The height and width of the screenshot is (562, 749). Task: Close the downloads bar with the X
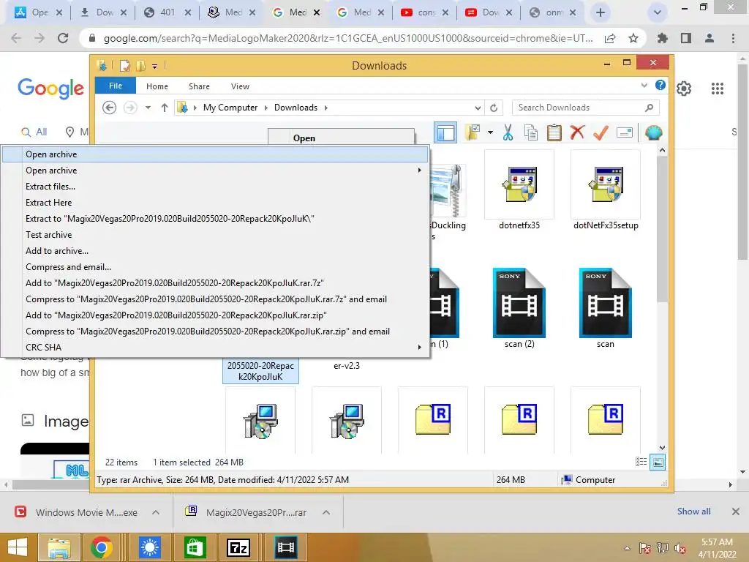point(736,512)
